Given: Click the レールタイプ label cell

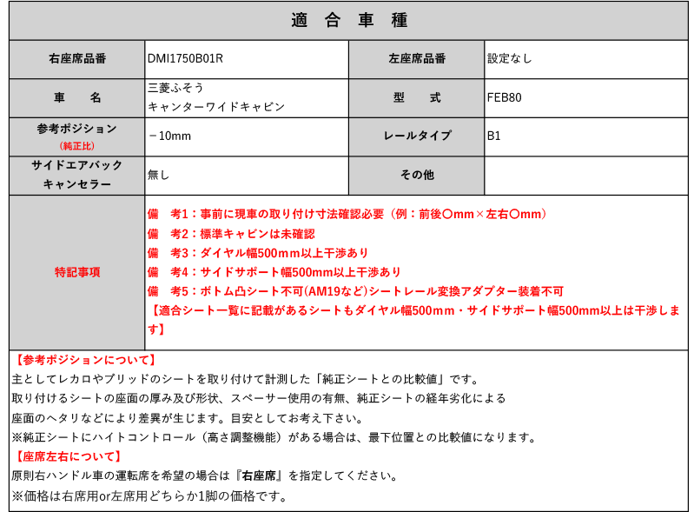Looking at the screenshot, I should pos(416,136).
